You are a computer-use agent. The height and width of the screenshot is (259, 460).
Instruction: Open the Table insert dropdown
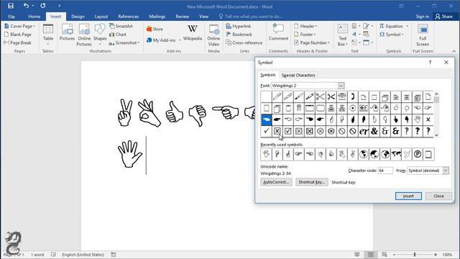[x=48, y=35]
